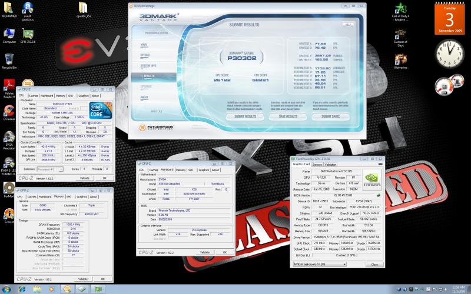The image size is (471, 294).
Task: Launch avast Antivirus desktop shortcut
Action: pos(28,11)
